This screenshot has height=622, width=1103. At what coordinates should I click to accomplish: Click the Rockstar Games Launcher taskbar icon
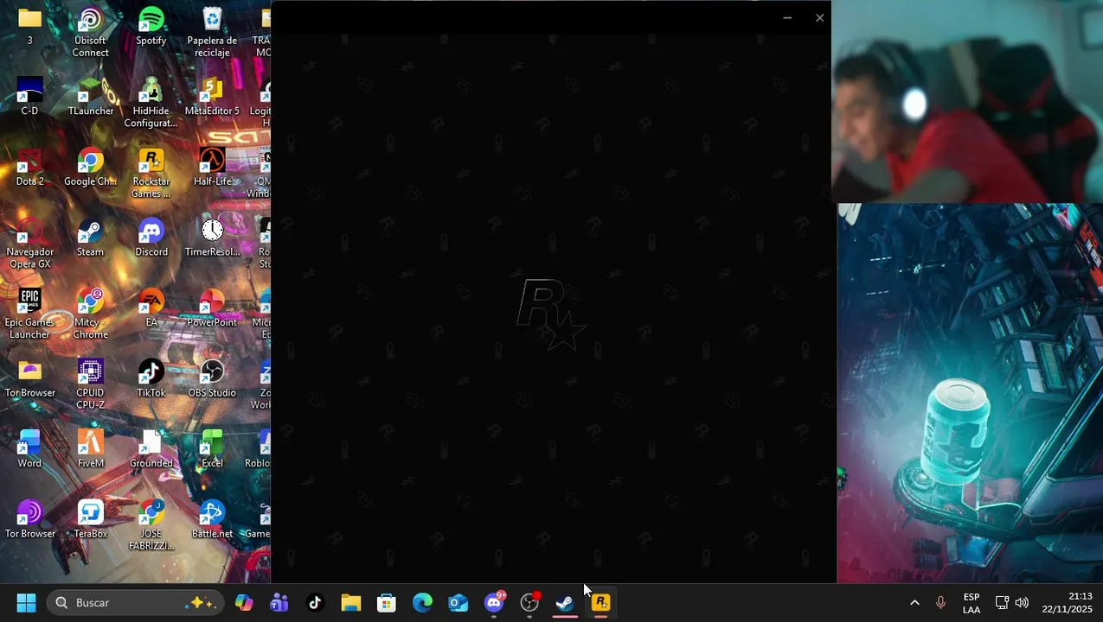[600, 602]
